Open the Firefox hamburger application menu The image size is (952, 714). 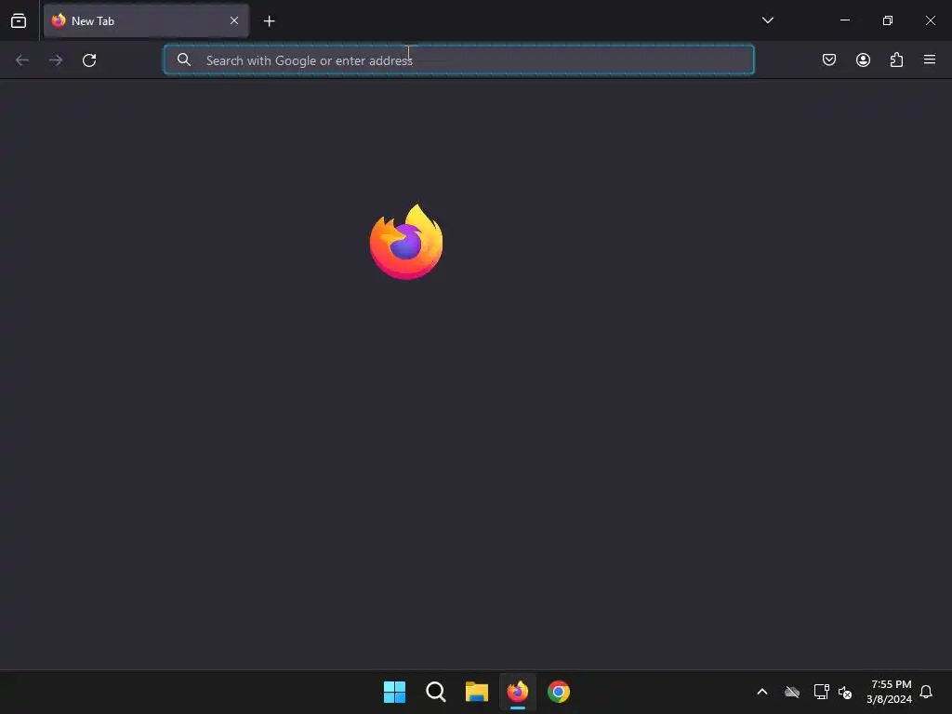pos(930,59)
